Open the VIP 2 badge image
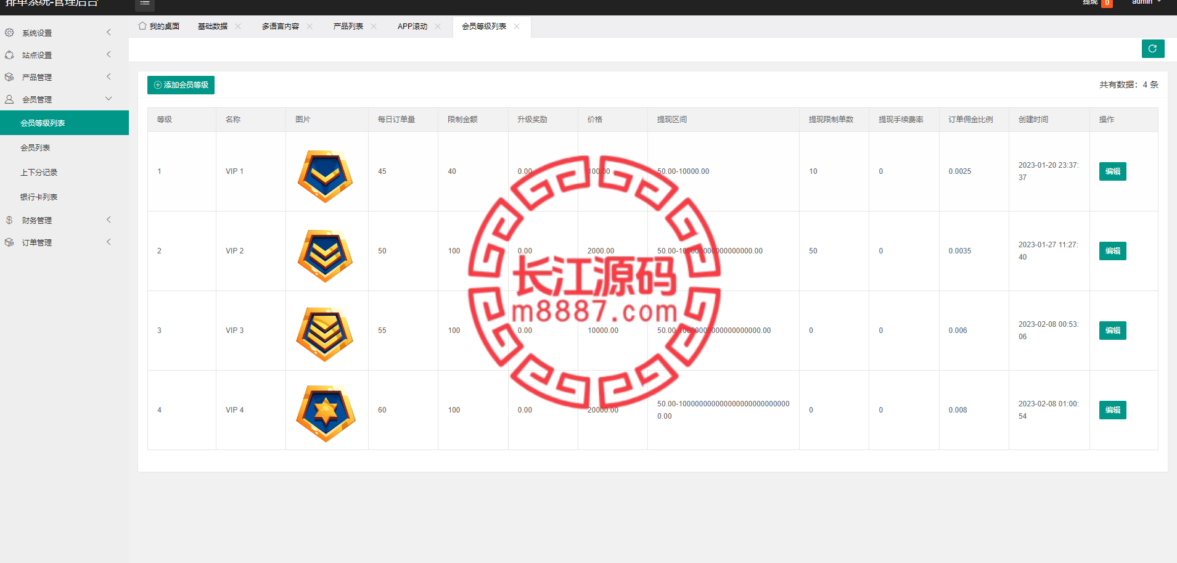 point(326,256)
